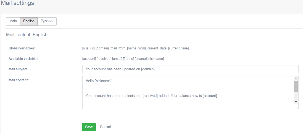Click the textarea scrollbar thumb
This screenshot has height=134, width=303.
coord(296,86)
